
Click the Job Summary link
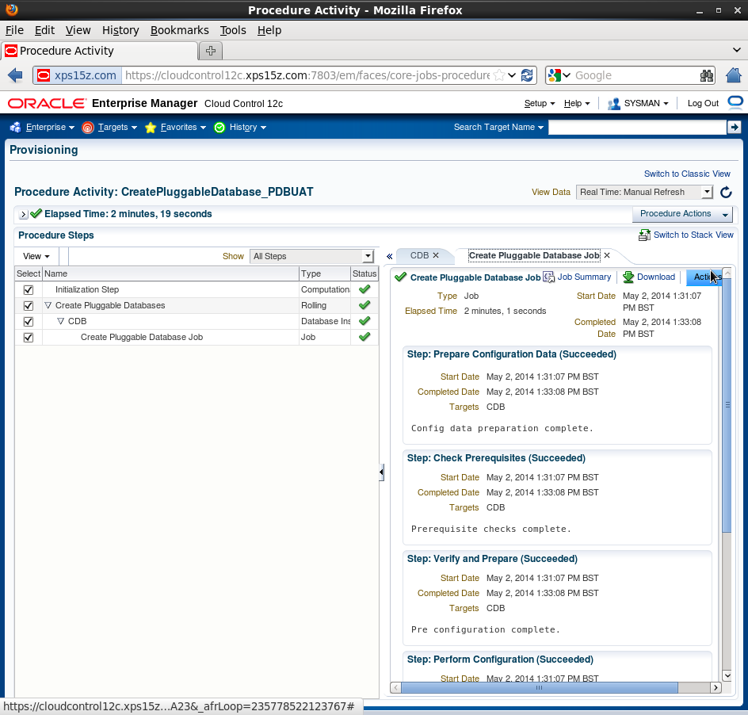coord(584,277)
